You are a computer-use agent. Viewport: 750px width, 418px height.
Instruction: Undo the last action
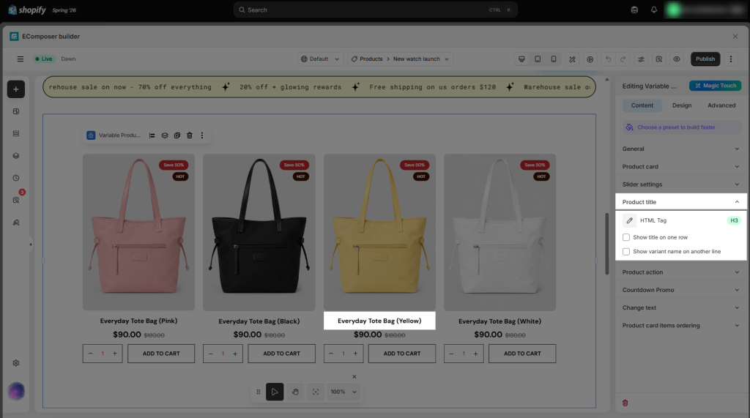[x=609, y=59]
